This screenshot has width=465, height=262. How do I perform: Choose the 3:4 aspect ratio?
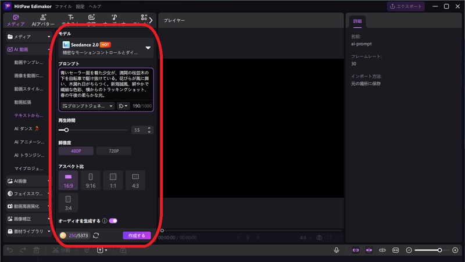coord(68,202)
